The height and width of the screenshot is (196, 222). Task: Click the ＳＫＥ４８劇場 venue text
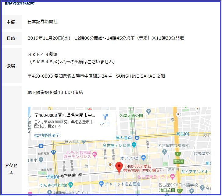click(43, 54)
